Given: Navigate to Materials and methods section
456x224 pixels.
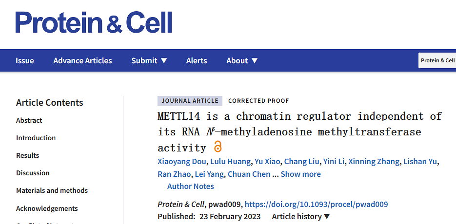Looking at the screenshot, I should click(52, 190).
